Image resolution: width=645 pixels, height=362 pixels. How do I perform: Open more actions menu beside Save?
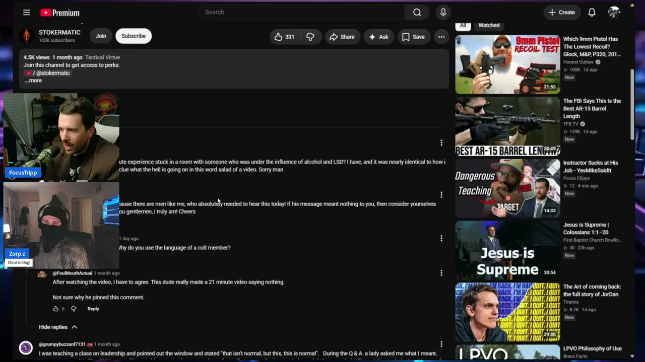pyautogui.click(x=441, y=37)
